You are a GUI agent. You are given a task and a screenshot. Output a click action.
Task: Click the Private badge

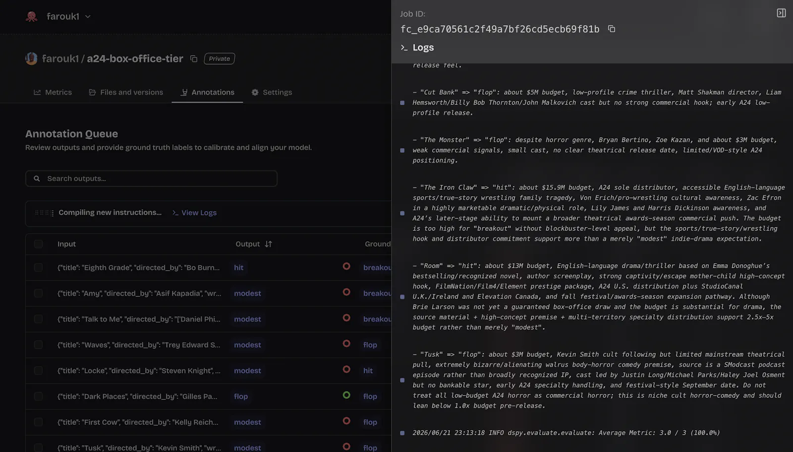219,58
